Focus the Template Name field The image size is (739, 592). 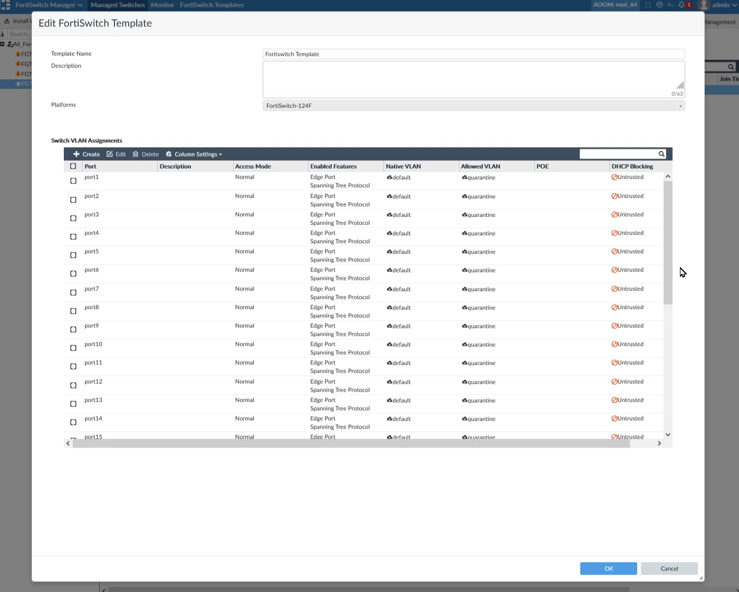[x=474, y=54]
